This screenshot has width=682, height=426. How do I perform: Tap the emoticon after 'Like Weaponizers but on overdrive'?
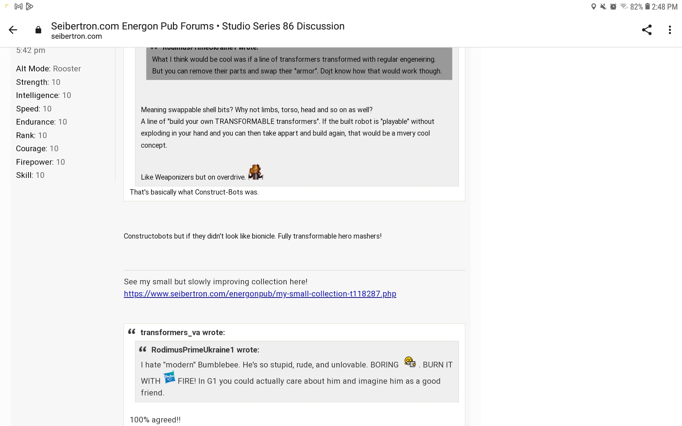(255, 172)
